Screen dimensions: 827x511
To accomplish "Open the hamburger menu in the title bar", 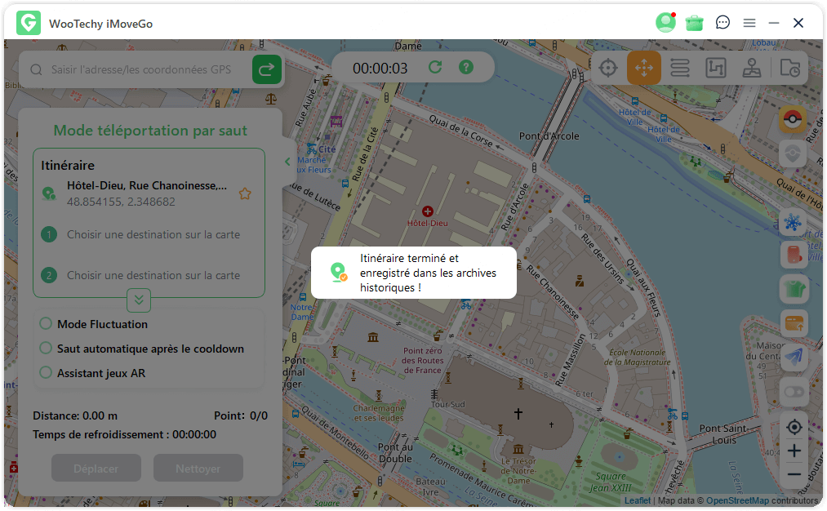I will click(x=749, y=23).
